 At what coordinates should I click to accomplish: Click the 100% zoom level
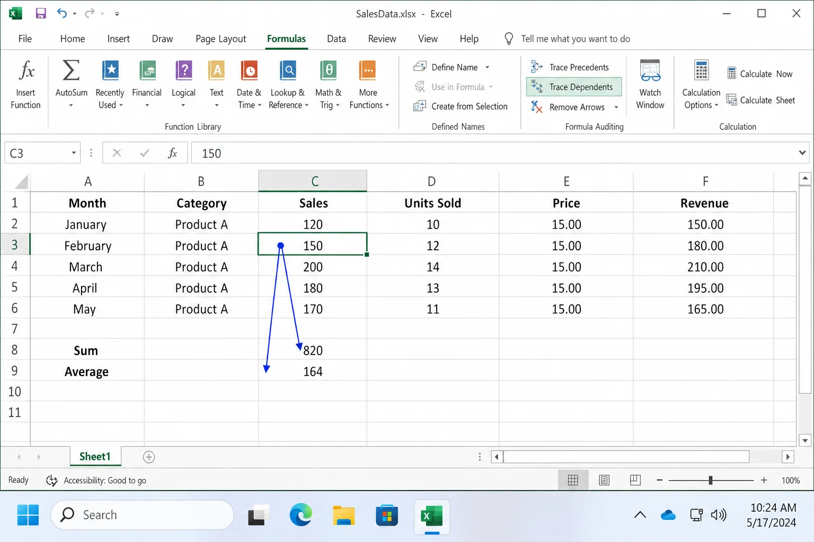[791, 480]
